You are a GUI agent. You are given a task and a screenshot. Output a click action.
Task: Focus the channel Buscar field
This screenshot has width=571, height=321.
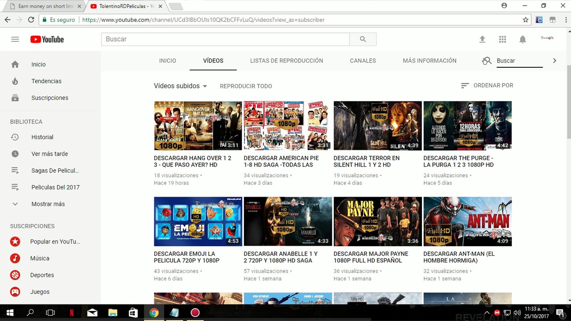point(519,61)
